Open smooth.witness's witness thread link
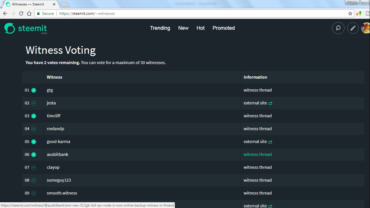370x208 pixels. (x=258, y=193)
